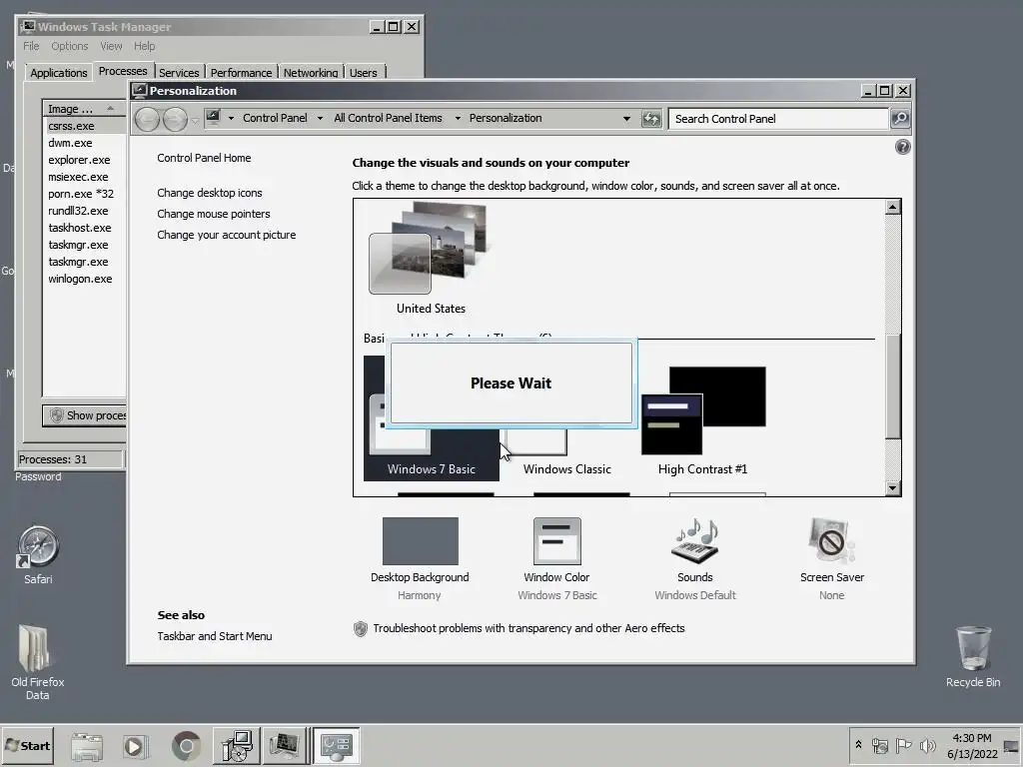This screenshot has height=767, width=1023.
Task: Click theme list scroll down arrow
Action: pos(892,487)
